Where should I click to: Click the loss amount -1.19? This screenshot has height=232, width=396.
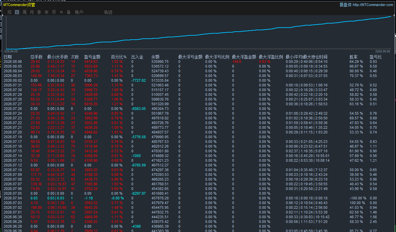point(88,198)
